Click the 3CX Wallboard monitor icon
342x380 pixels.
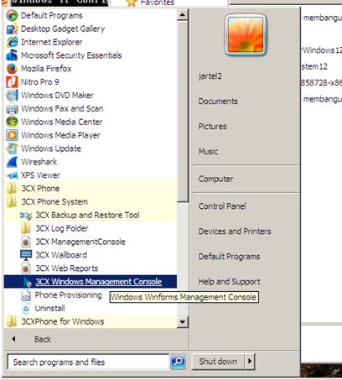[26, 255]
